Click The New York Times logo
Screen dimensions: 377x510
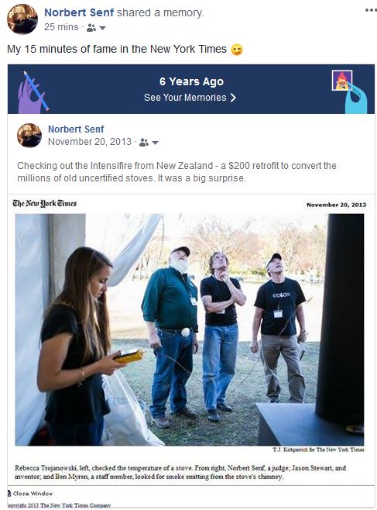point(44,203)
